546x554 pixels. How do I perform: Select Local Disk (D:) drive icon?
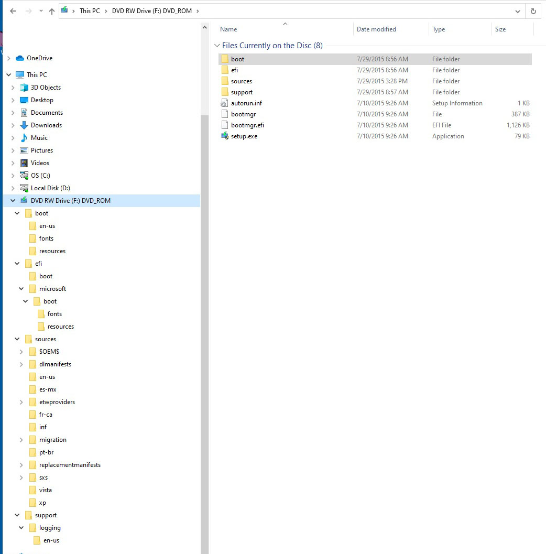click(x=24, y=188)
